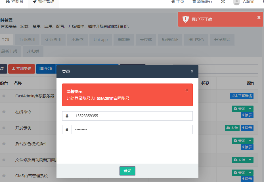Select the 接口整合 category tab

[196, 40]
